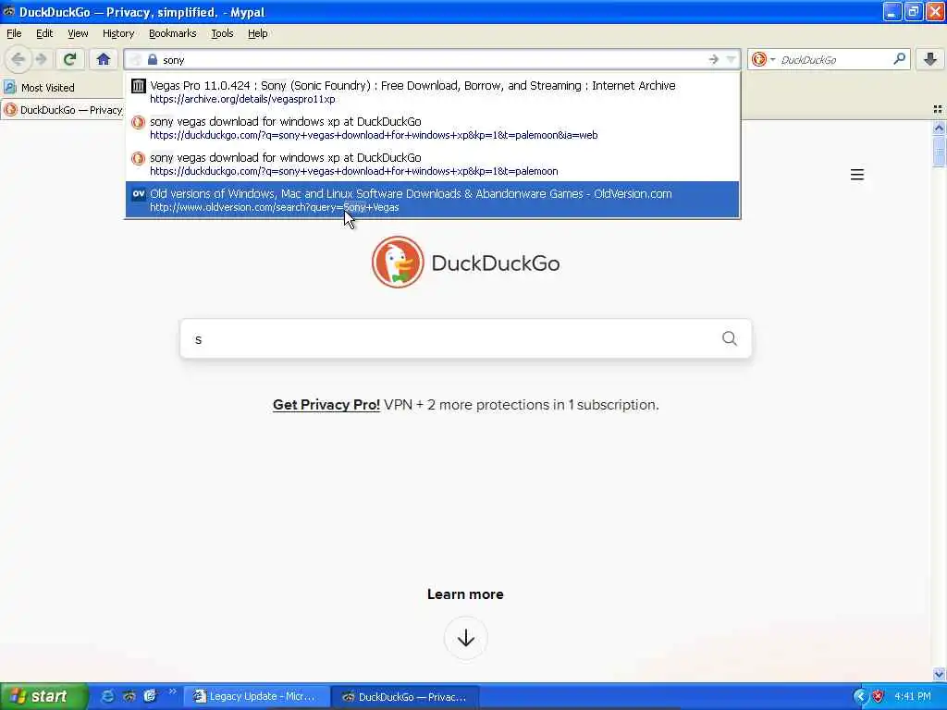Switch to DuckDuckGo taskbar window button
The image size is (947, 710).
[x=405, y=696]
